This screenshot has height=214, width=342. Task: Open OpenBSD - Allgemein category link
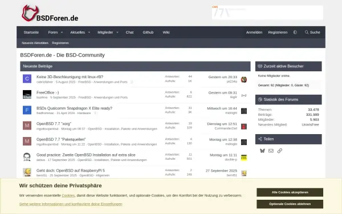95,175
